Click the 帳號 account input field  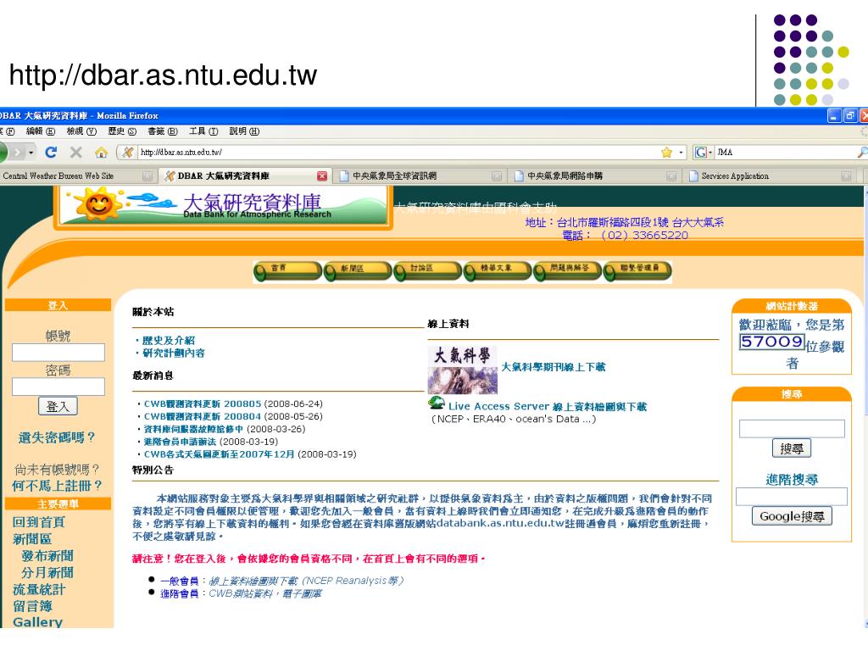coord(58,353)
